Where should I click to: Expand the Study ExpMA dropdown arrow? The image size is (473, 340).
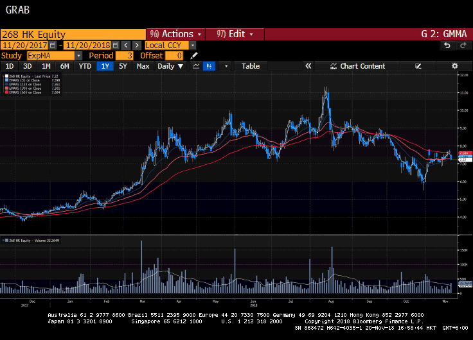pos(78,56)
